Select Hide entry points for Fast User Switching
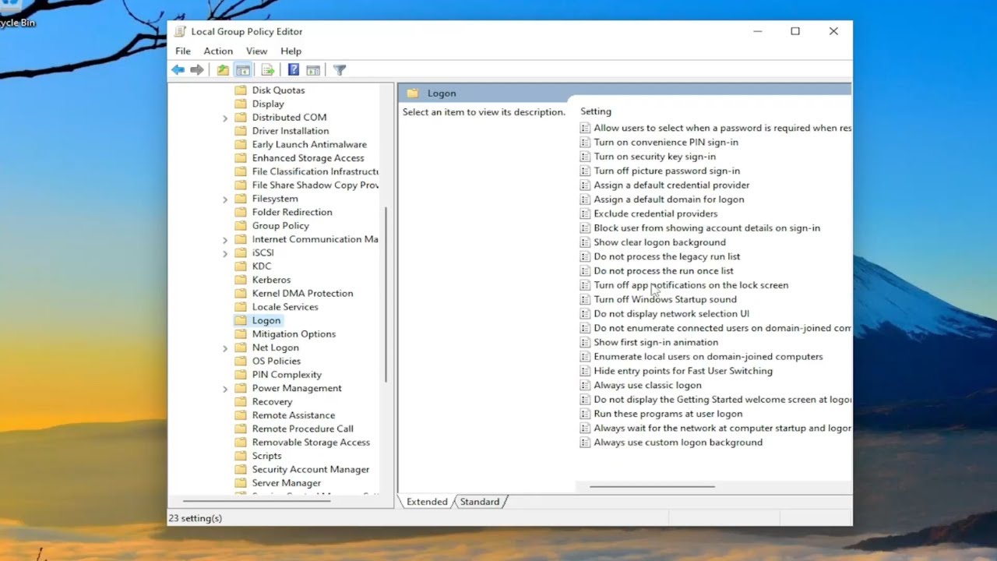The width and height of the screenshot is (997, 561). [683, 371]
